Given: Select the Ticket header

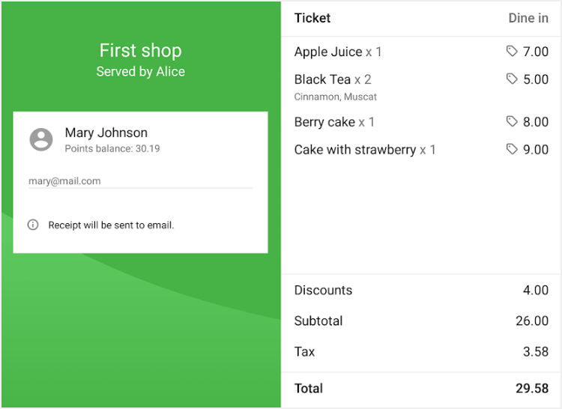Looking at the screenshot, I should (312, 18).
